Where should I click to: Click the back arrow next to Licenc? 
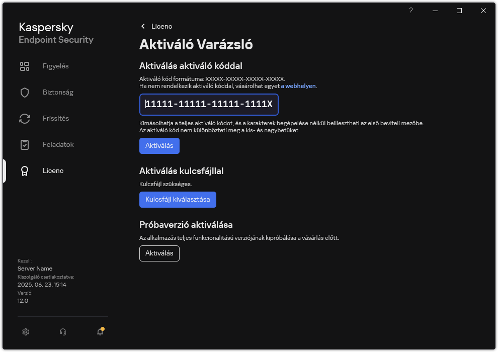coord(143,26)
